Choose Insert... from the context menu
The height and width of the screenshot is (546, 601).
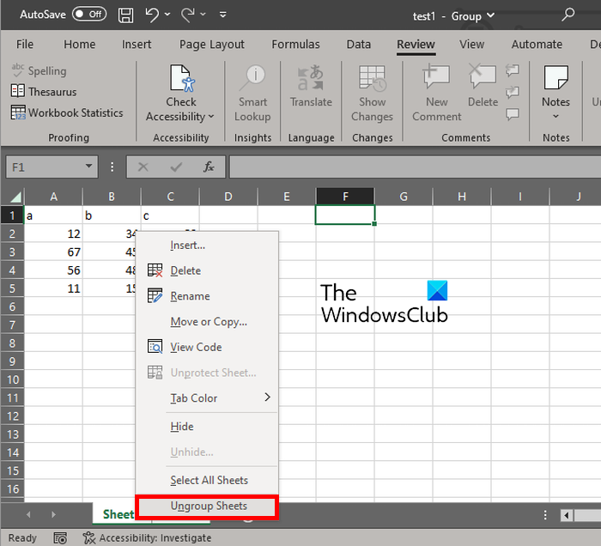pyautogui.click(x=207, y=246)
